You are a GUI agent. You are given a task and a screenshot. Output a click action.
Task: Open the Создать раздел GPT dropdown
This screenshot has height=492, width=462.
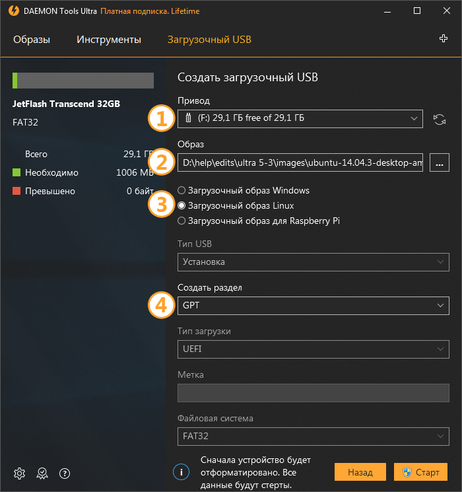point(313,306)
